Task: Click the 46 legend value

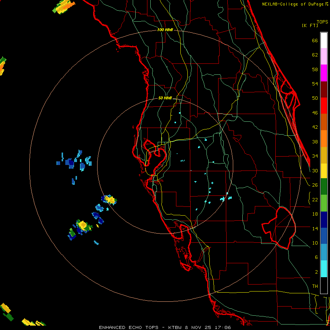Action: (x=315, y=113)
